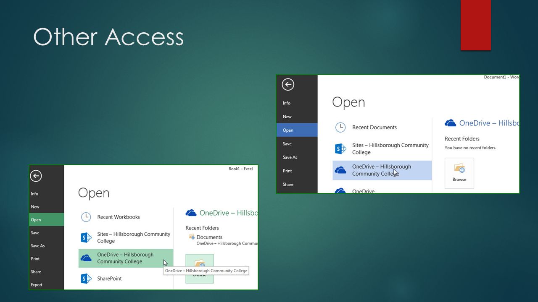Viewport: 538px width, 302px height.
Task: Open Sites – Hillsborough Community College in Word
Action: coord(382,149)
